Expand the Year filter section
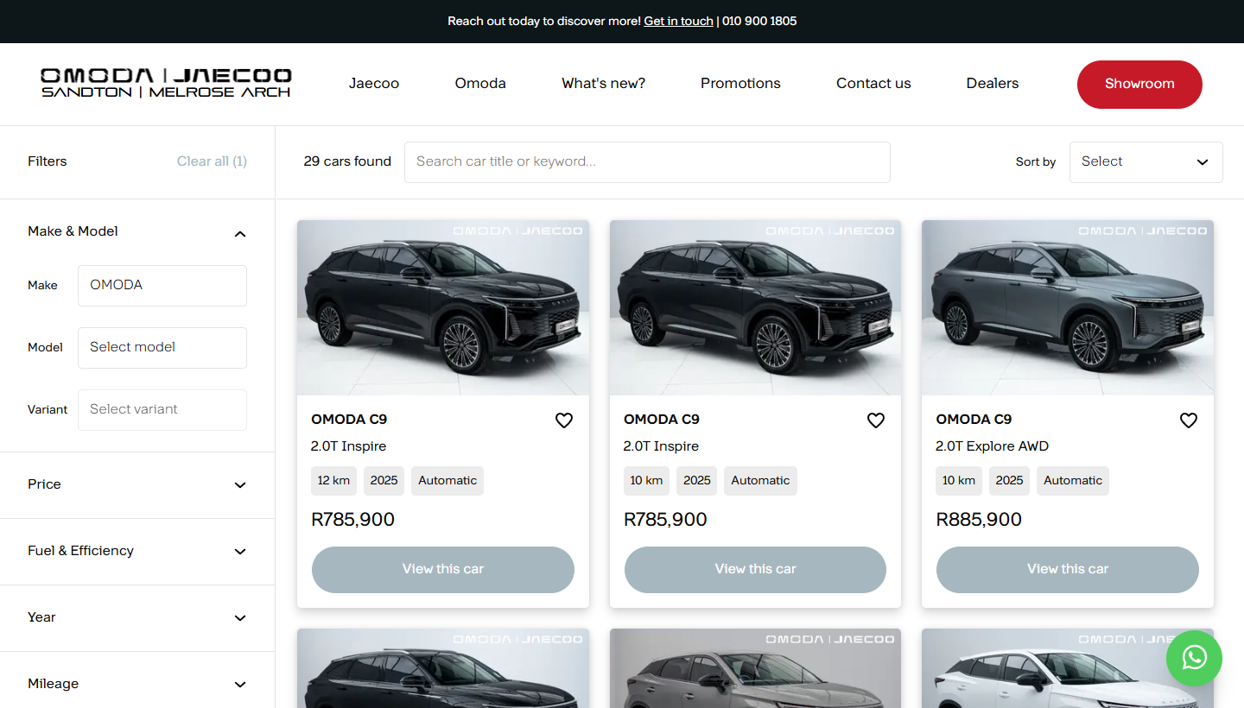The image size is (1244, 708). pyautogui.click(x=239, y=618)
